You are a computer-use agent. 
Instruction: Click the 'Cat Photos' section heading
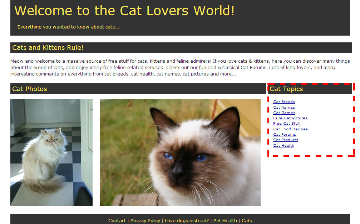(29, 89)
